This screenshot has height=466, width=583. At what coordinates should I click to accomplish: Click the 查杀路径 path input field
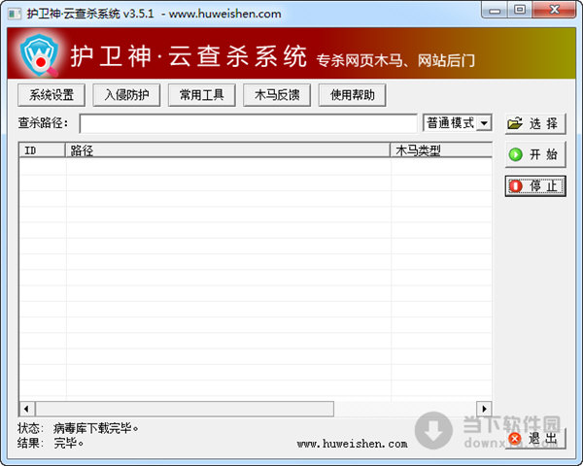pyautogui.click(x=248, y=123)
